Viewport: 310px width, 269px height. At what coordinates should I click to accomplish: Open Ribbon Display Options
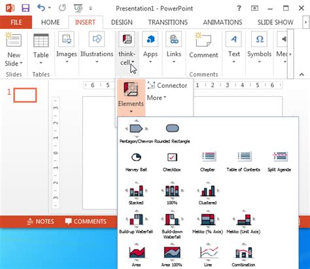pos(254,9)
